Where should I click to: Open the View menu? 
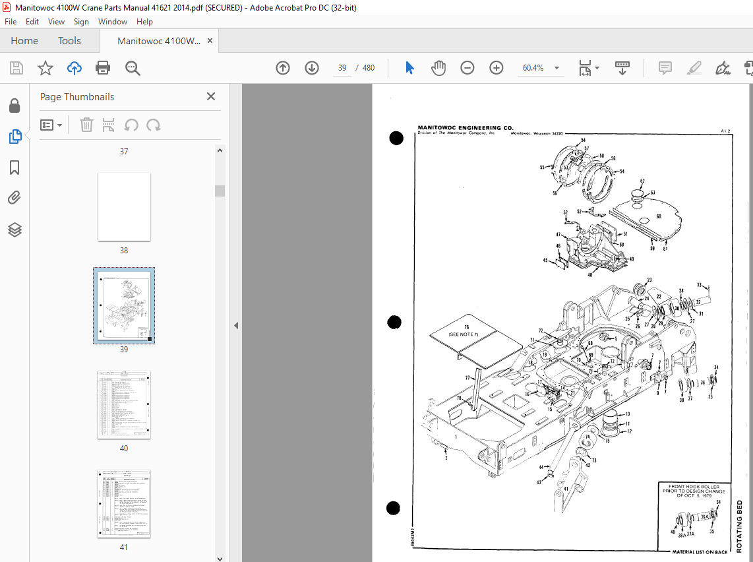(56, 21)
